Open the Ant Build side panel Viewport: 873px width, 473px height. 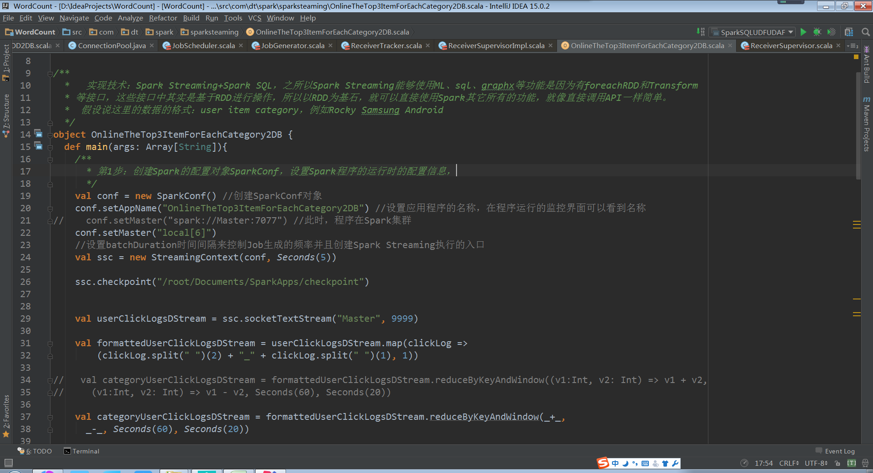[x=867, y=64]
